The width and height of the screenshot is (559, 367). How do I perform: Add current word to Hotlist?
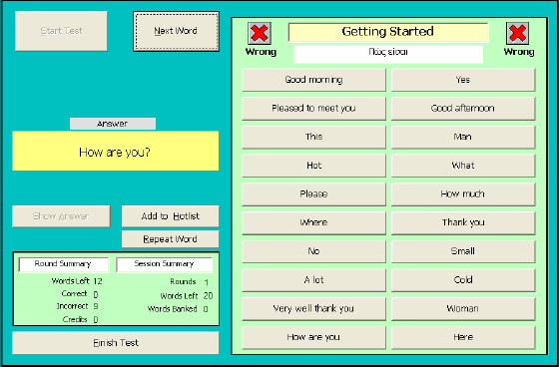(171, 216)
